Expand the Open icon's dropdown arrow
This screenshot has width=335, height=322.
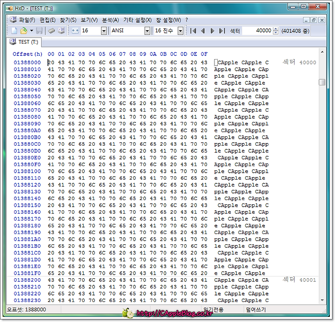[x=32, y=31]
